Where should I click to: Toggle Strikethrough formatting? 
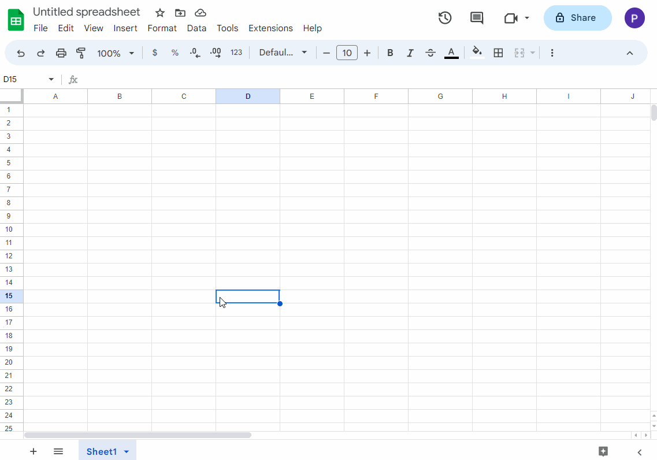430,53
